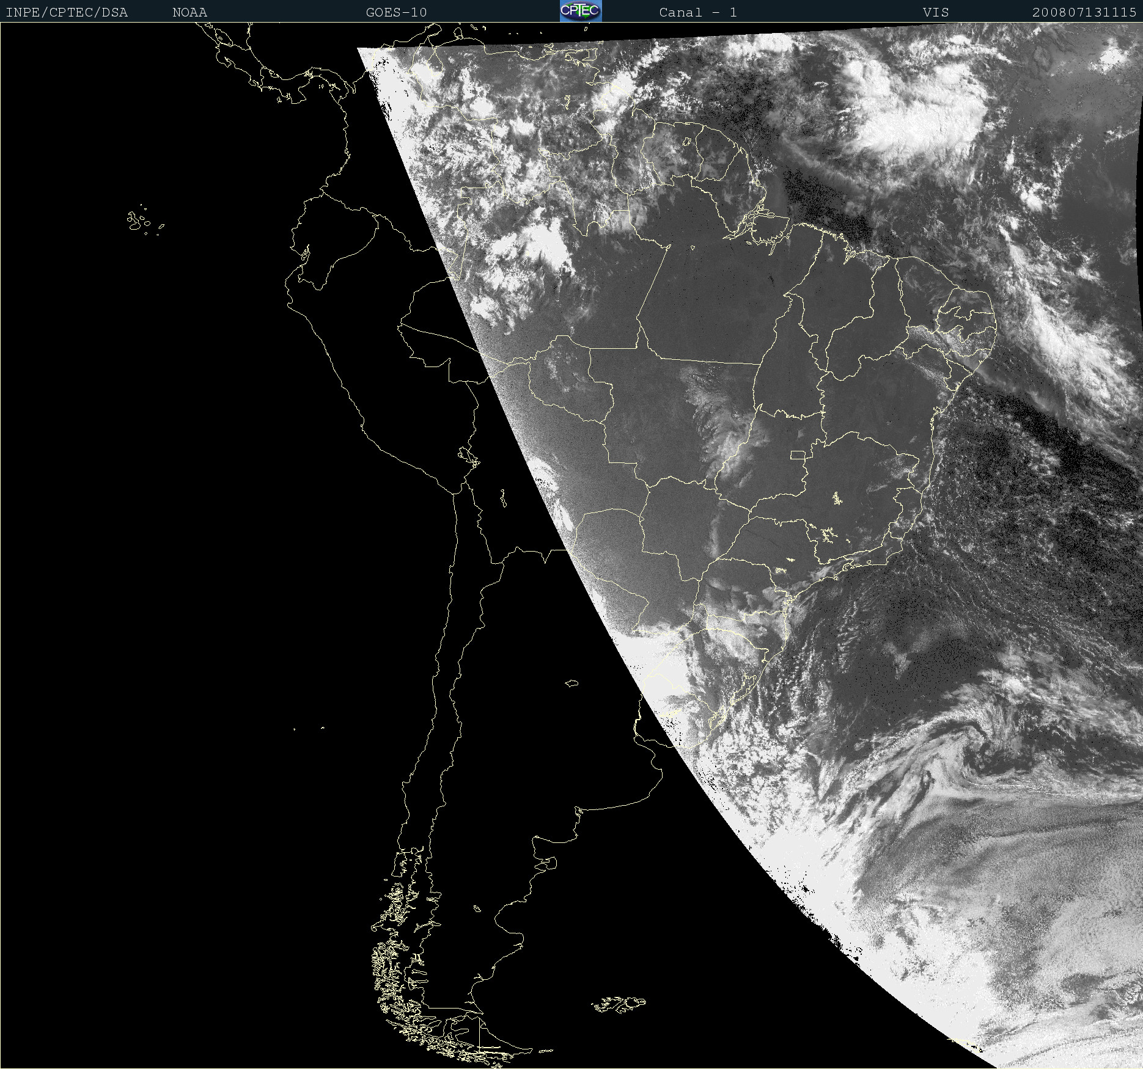The width and height of the screenshot is (1143, 1069).
Task: Click the VIS label in header
Action: point(936,13)
